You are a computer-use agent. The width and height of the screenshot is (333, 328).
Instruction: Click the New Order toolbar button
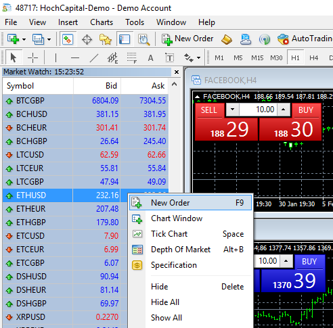(x=187, y=39)
